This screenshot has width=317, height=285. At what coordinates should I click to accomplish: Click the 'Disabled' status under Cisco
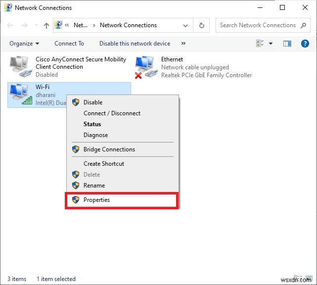46,75
